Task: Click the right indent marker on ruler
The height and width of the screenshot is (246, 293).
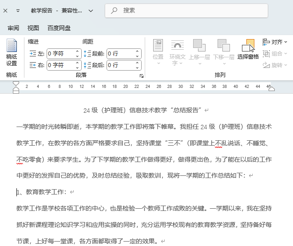Action: (272, 89)
